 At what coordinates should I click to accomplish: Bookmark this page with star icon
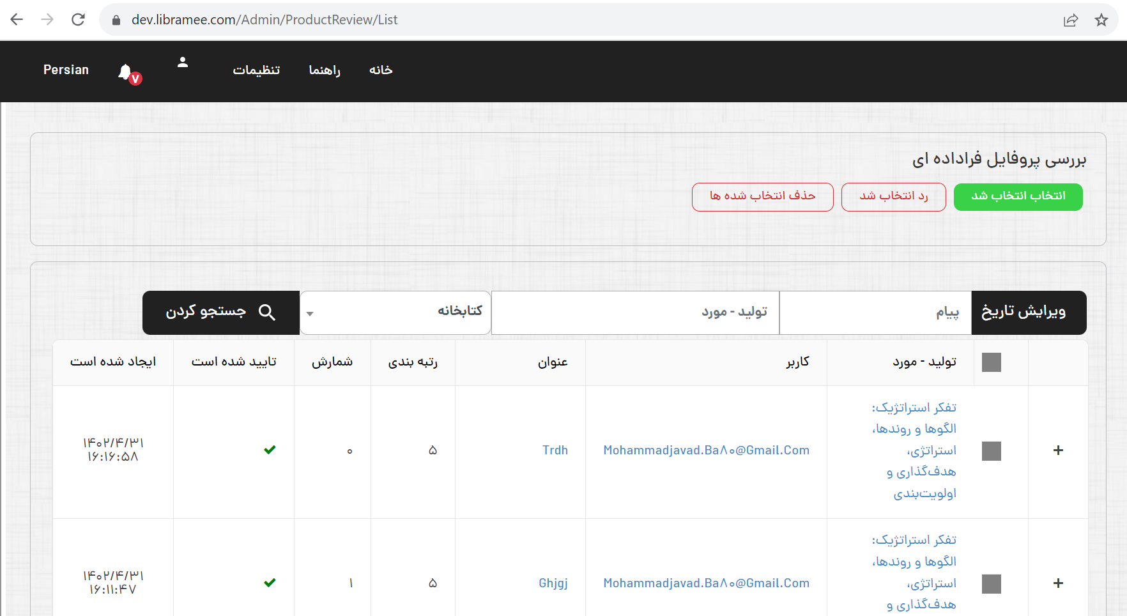pos(1101,20)
